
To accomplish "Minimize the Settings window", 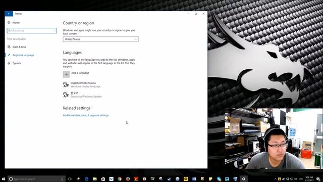I will [188, 14].
